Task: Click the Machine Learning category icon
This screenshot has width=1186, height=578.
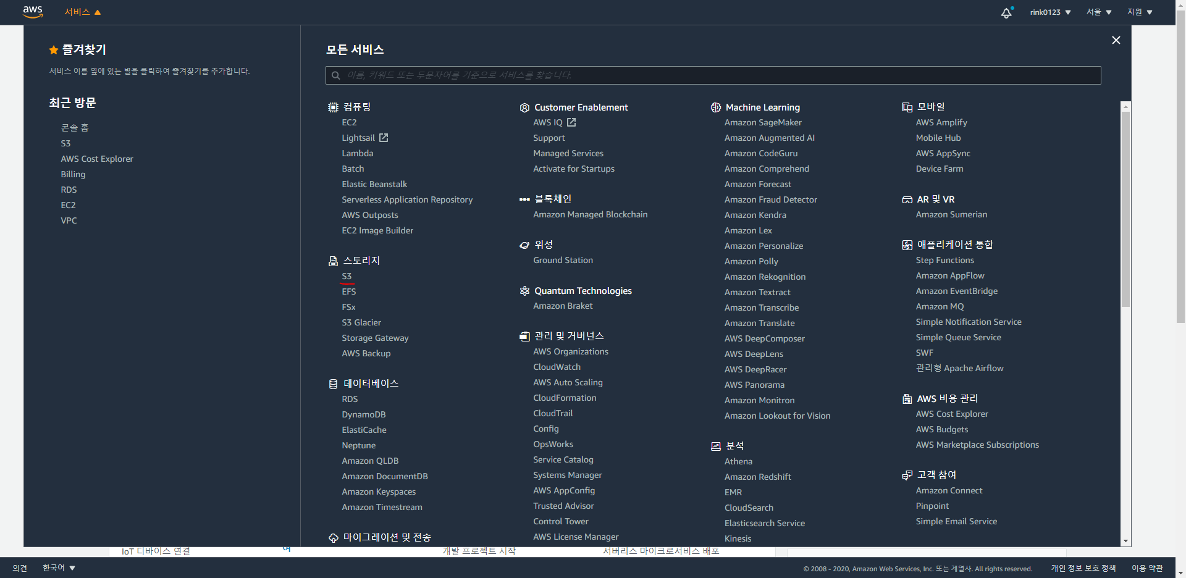Action: coord(716,107)
